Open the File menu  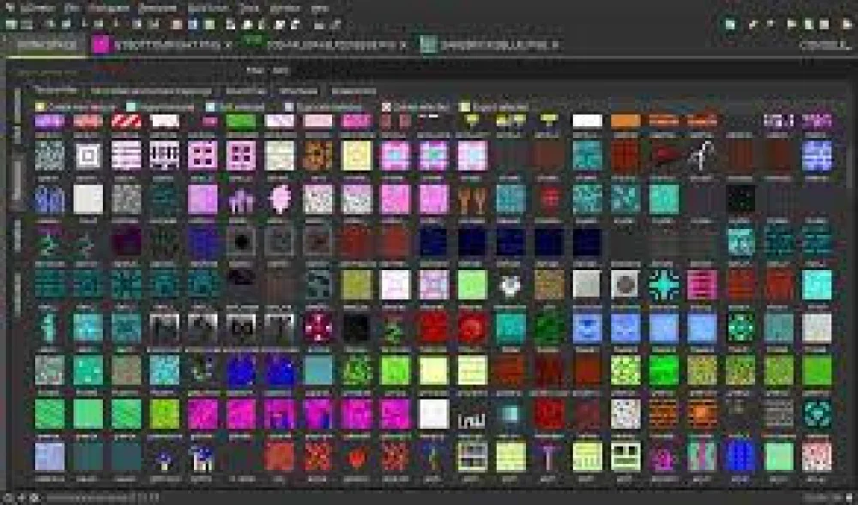point(72,9)
